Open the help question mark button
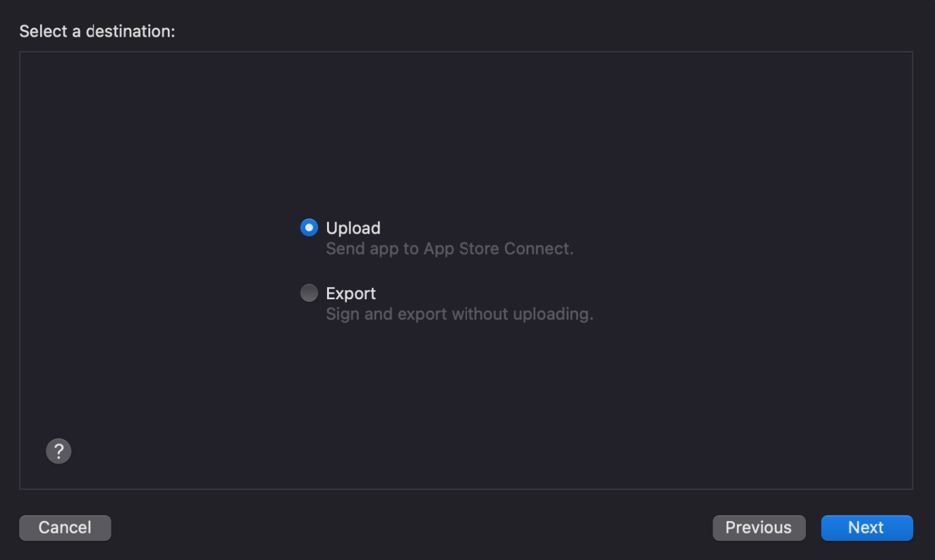Viewport: 935px width, 560px height. point(59,451)
